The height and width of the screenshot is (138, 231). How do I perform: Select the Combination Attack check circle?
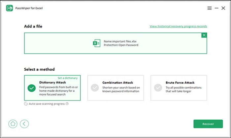coord(95,88)
